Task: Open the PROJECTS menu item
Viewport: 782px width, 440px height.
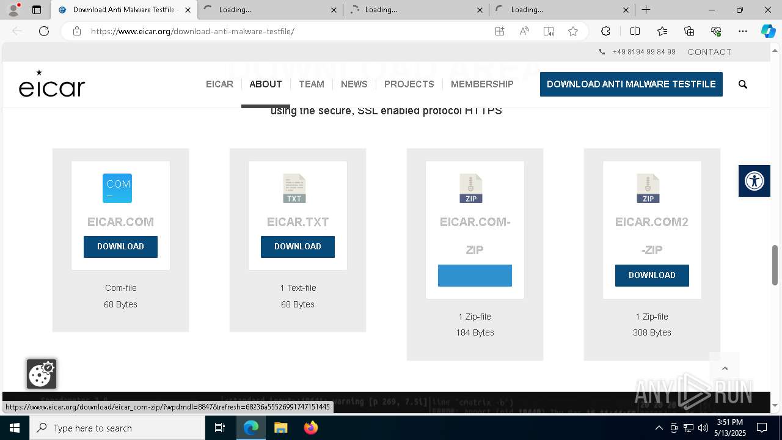Action: [409, 84]
